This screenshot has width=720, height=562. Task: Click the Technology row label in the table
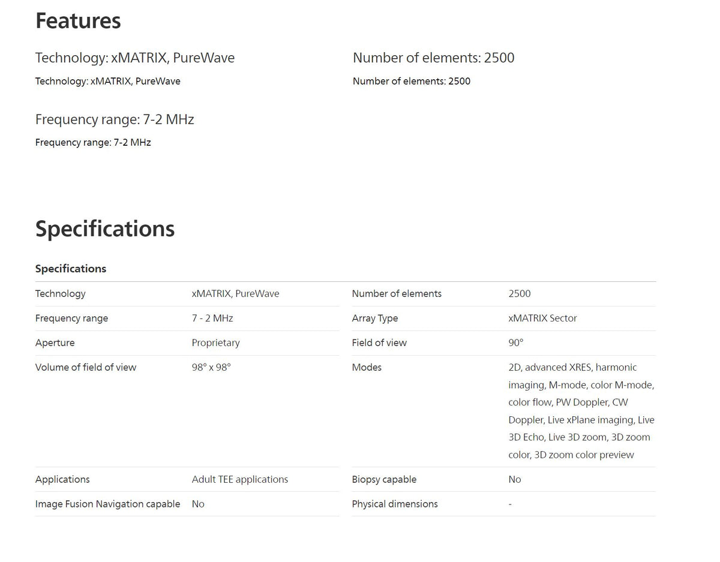pos(60,294)
